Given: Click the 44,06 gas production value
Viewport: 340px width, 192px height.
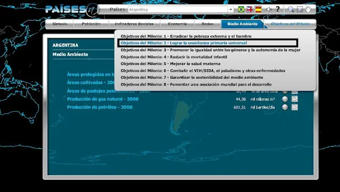Looking at the screenshot, I should pyautogui.click(x=241, y=99).
